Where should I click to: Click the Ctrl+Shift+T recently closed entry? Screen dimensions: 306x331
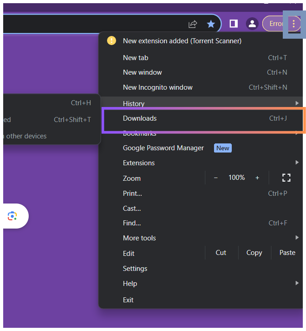click(51, 120)
